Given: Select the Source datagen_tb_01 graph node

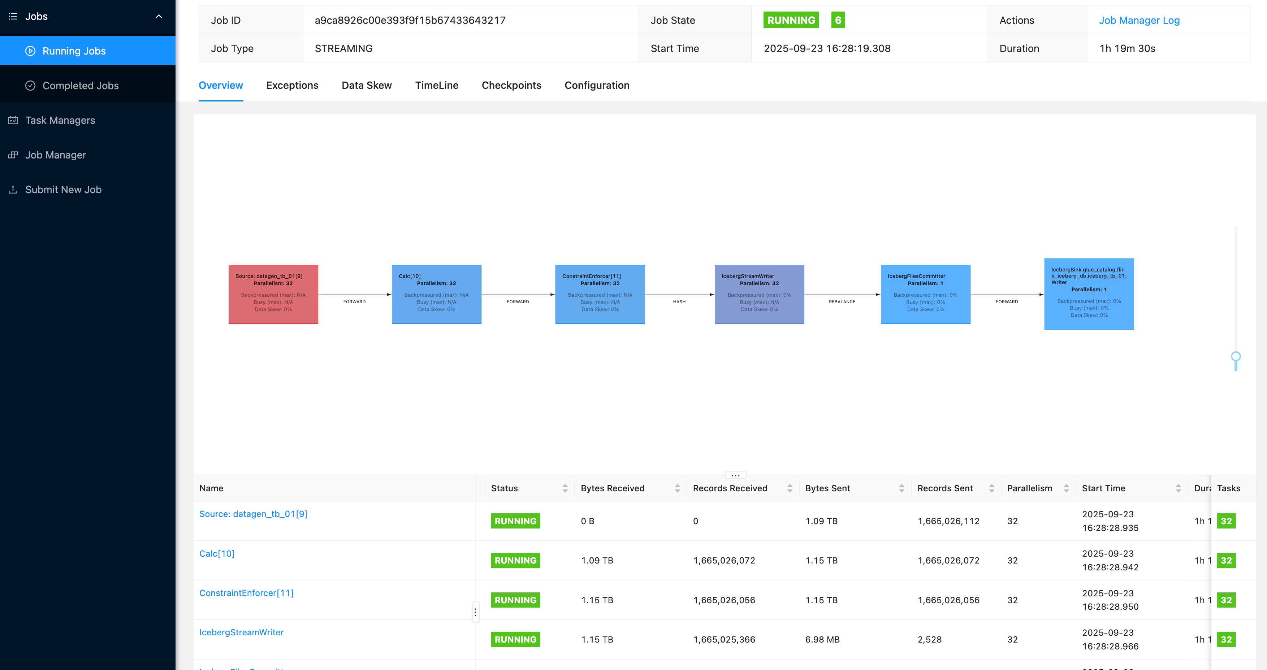Looking at the screenshot, I should (x=273, y=294).
